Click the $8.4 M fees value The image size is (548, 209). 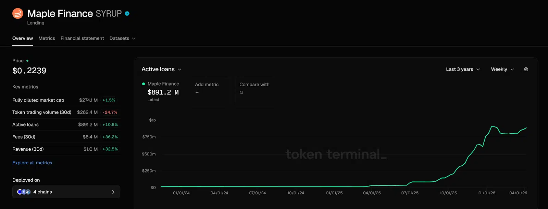pos(90,137)
